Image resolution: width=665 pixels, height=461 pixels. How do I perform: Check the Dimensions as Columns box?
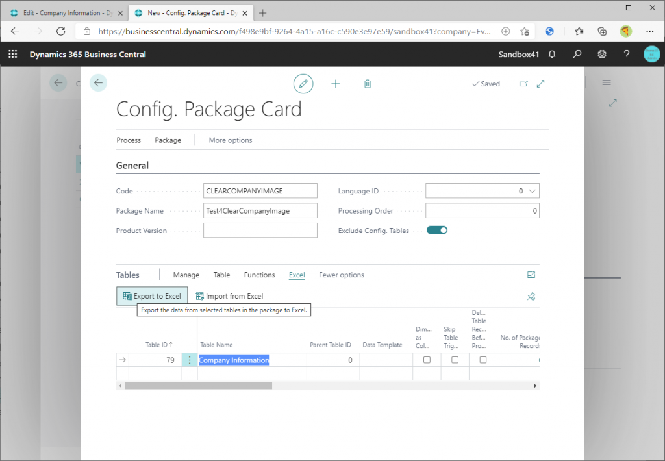click(x=427, y=360)
